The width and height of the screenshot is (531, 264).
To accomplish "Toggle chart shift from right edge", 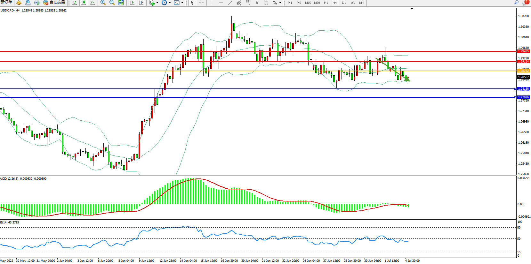I will click(141, 3).
